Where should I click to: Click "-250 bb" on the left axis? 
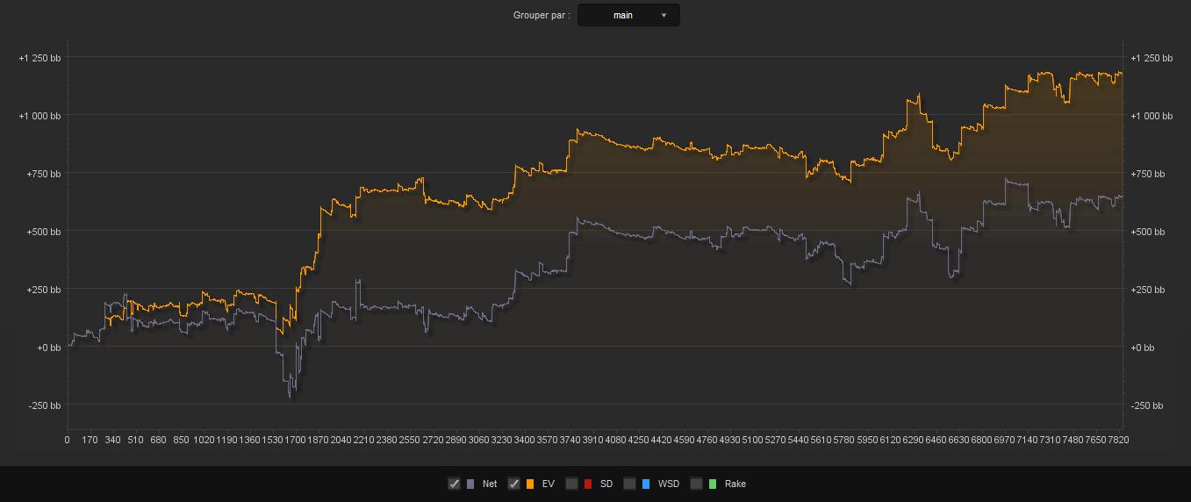(44, 405)
